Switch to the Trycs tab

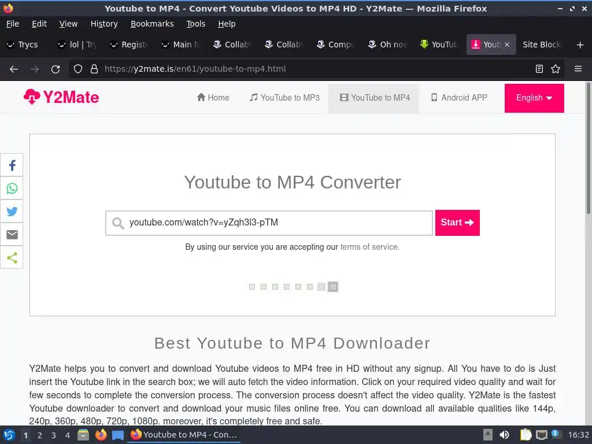click(x=26, y=45)
